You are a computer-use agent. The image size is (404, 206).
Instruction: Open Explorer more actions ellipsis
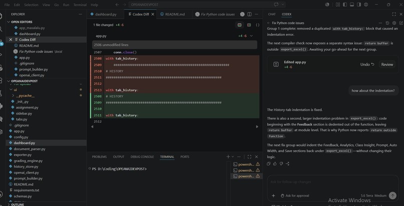(x=80, y=14)
